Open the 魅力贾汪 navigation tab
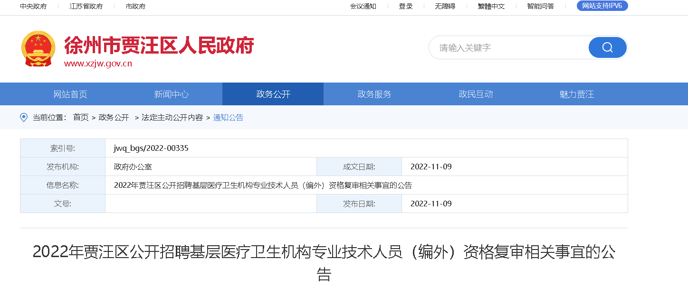Image resolution: width=688 pixels, height=287 pixels. point(577,94)
